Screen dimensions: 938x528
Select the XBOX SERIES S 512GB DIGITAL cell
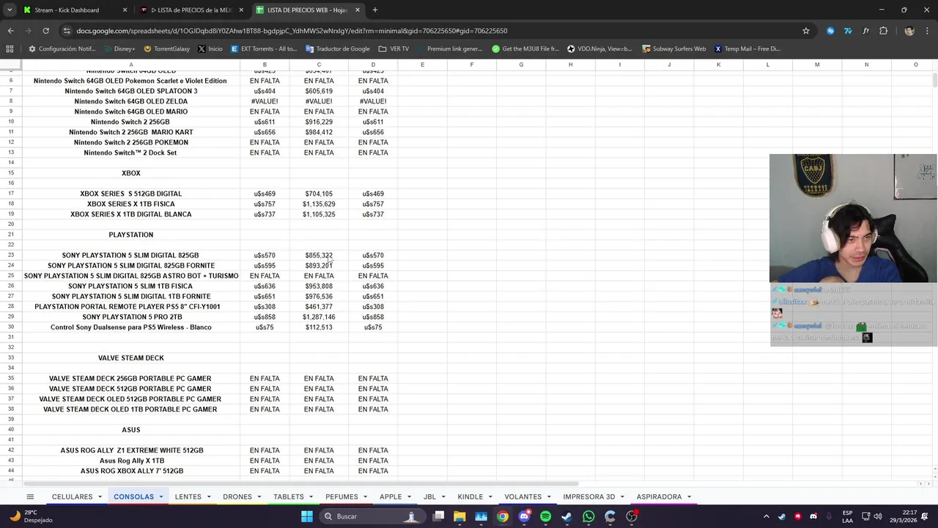pyautogui.click(x=131, y=194)
